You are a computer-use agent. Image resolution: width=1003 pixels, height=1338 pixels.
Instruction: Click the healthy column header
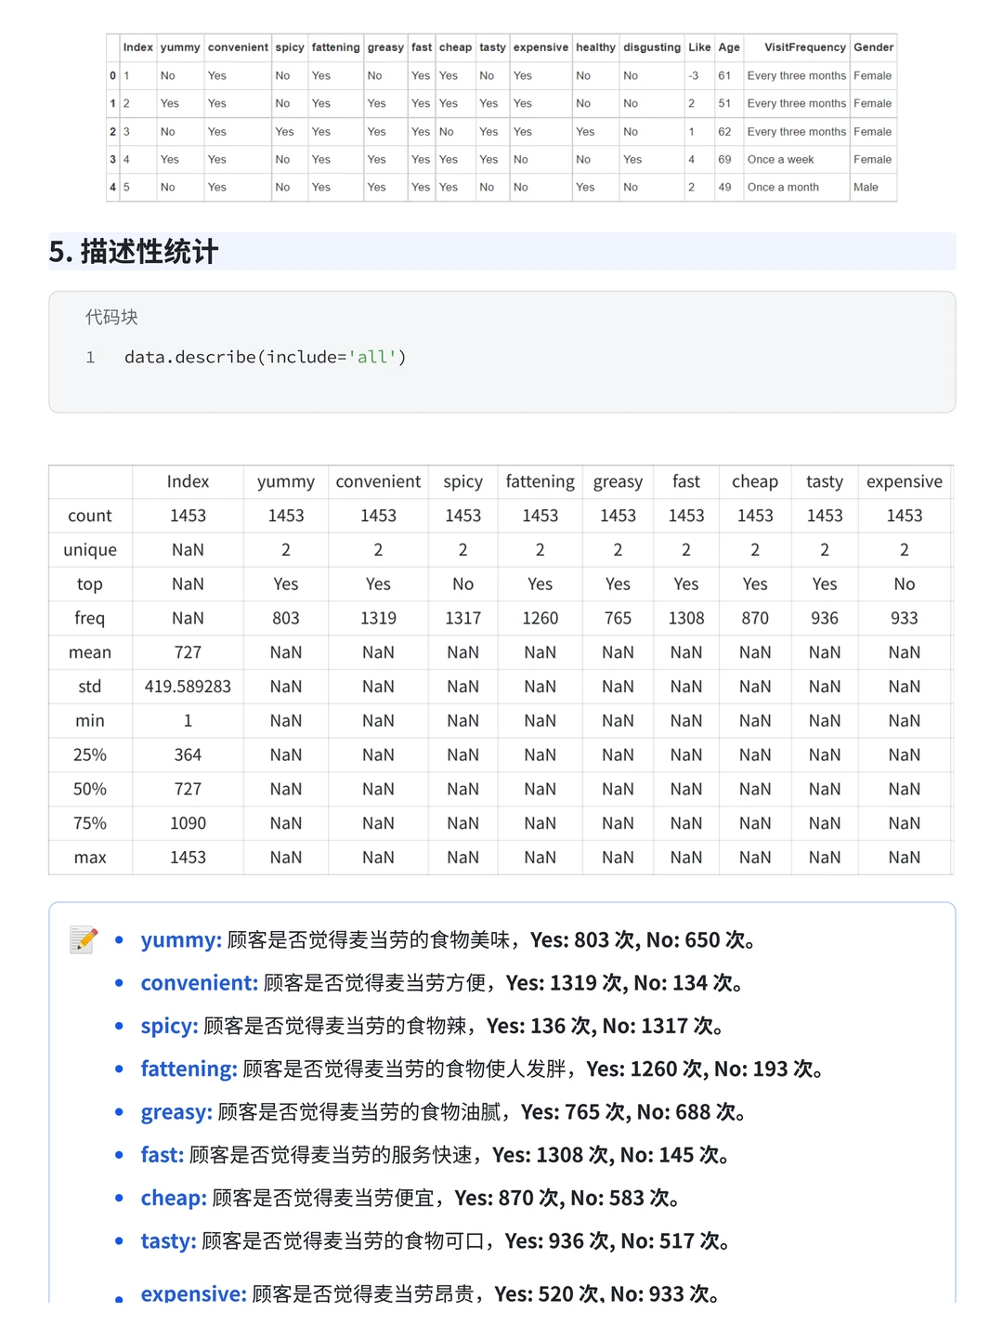click(594, 47)
